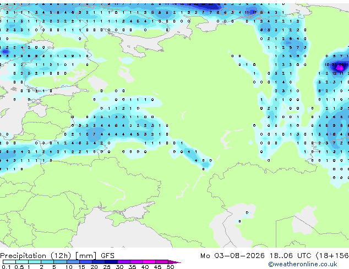
Task: Select the 0.1–0.5 mm legend swatch
Action: click(9, 262)
